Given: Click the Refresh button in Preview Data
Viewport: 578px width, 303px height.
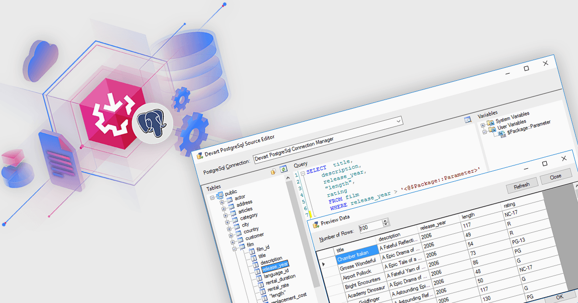Looking at the screenshot, I should (522, 185).
